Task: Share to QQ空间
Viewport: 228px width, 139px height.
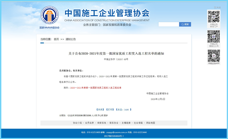Action: [71, 115]
